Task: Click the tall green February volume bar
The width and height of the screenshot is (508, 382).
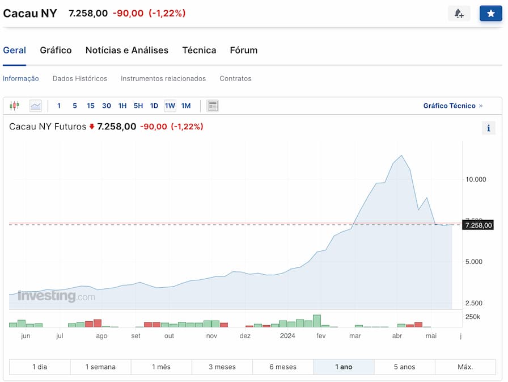Action: pos(317,321)
